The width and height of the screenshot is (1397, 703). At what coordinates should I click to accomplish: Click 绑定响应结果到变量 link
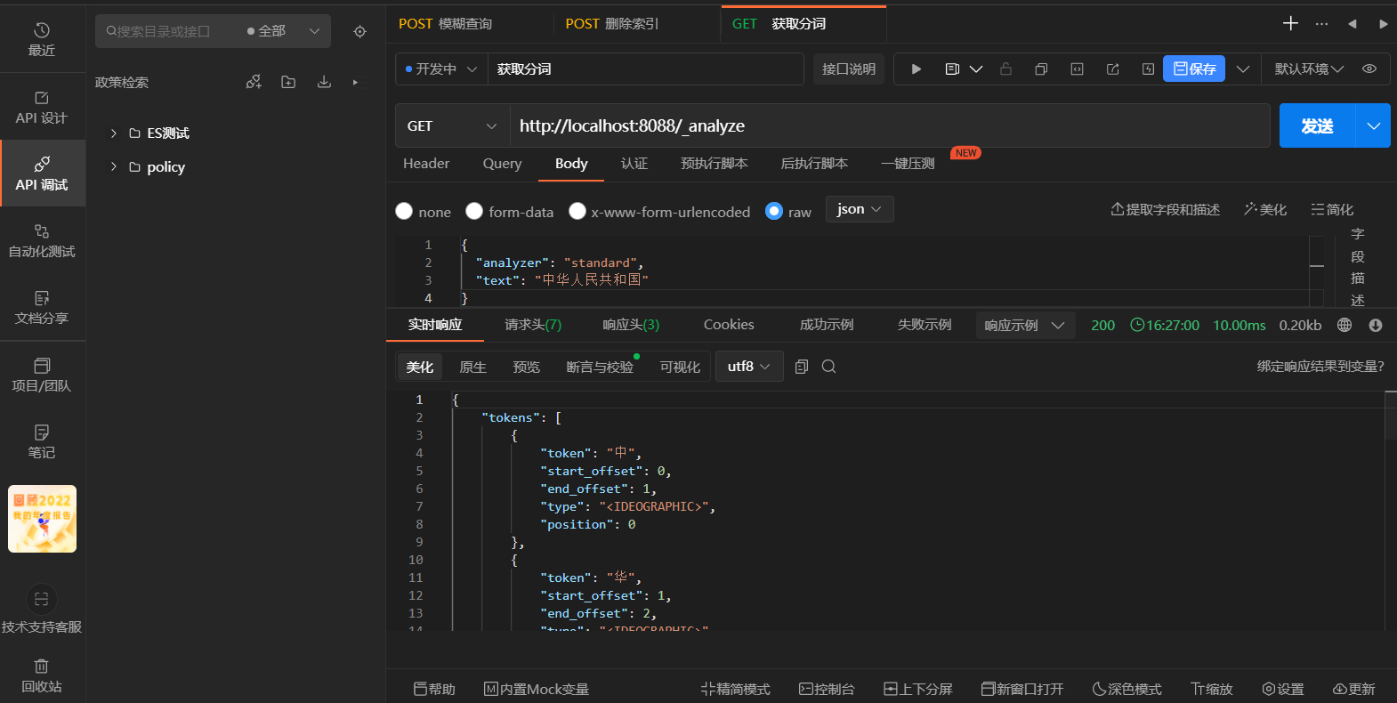coord(1320,366)
